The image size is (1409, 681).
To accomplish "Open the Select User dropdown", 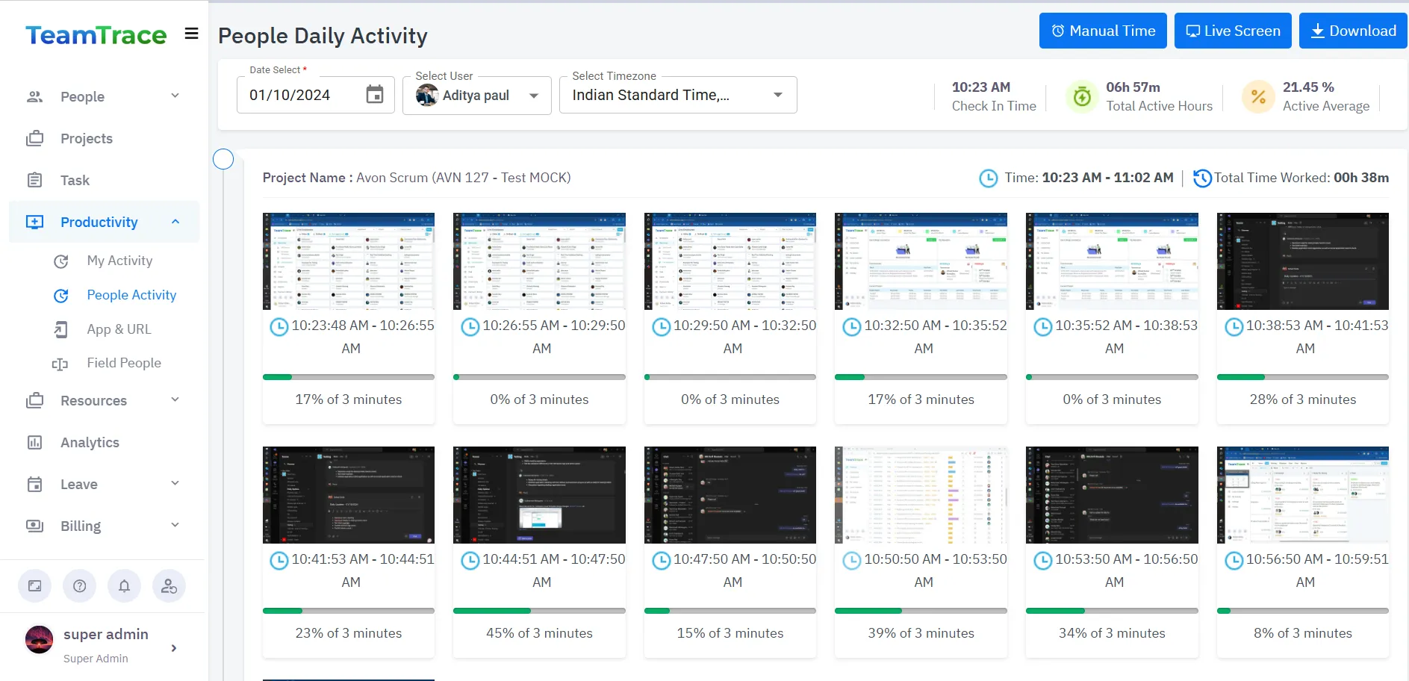I will (x=476, y=96).
